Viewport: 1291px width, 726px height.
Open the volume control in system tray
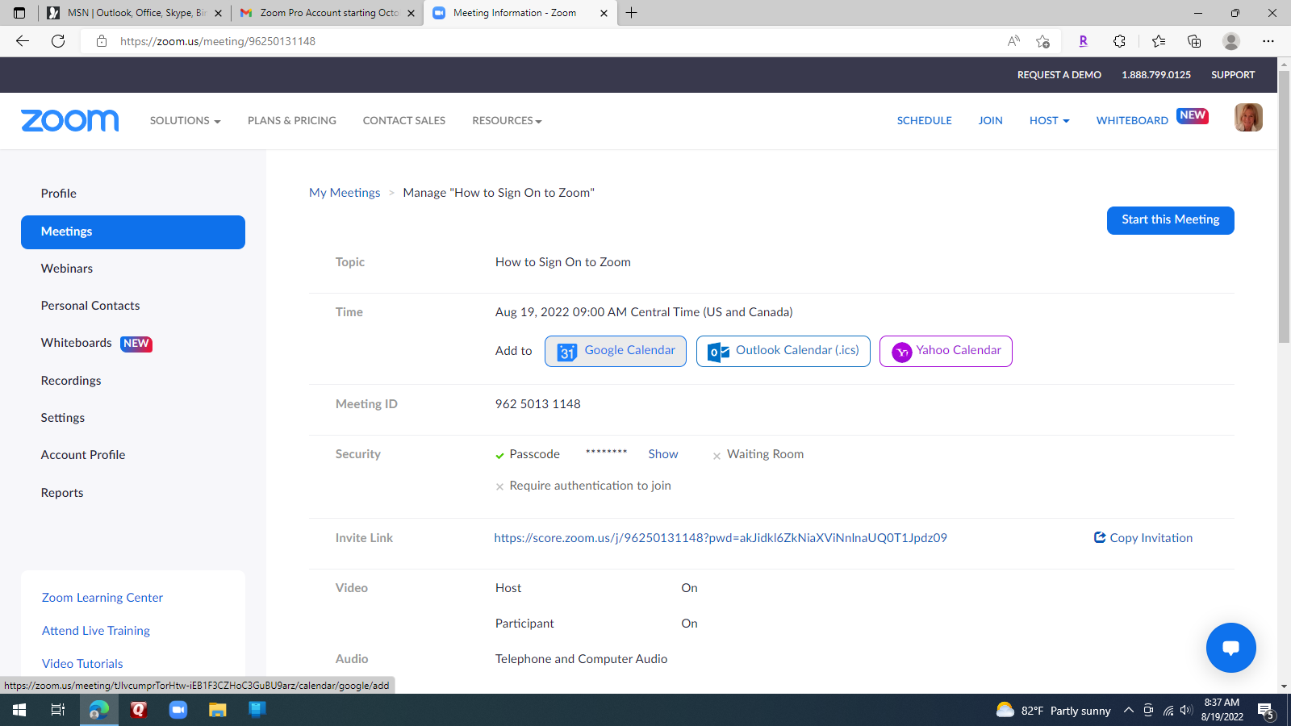1186,711
